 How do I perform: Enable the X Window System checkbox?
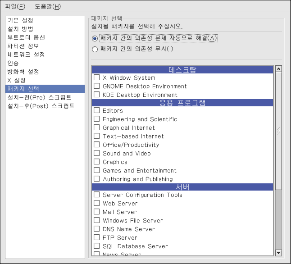(x=96, y=77)
